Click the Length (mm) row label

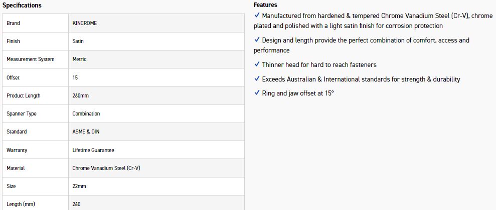[x=21, y=204]
